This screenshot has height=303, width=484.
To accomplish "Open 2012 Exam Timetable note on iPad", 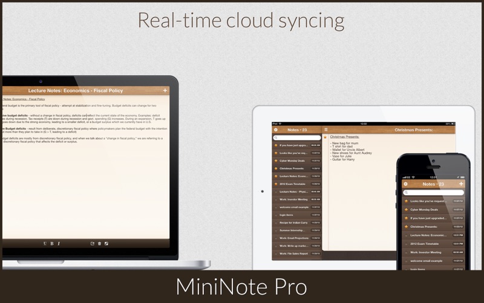I will [297, 184].
